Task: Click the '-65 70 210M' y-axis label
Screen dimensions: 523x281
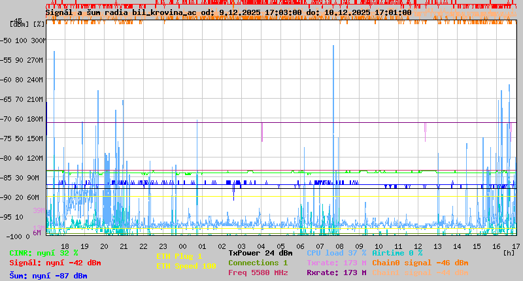Action: click(x=22, y=99)
